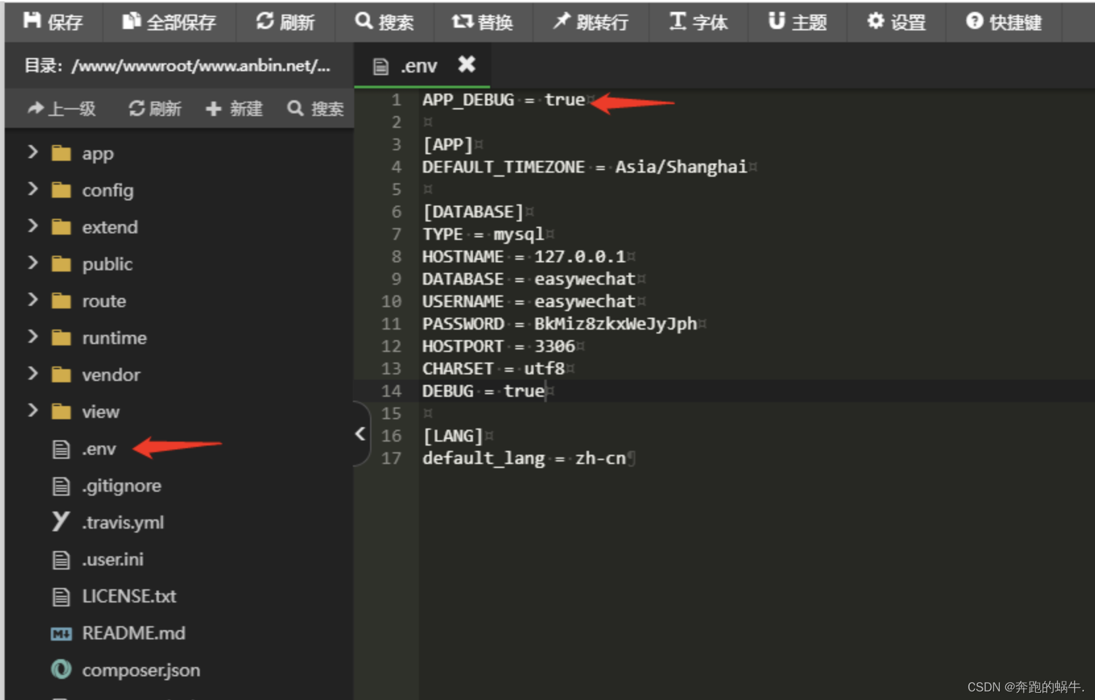The image size is (1095, 700).
Task: Close the .env editor tab
Action: coord(467,64)
